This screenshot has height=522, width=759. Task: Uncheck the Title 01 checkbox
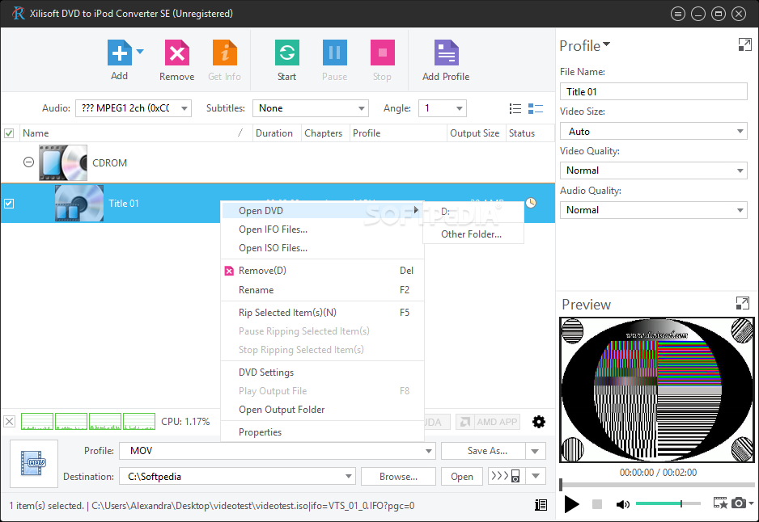(9, 204)
